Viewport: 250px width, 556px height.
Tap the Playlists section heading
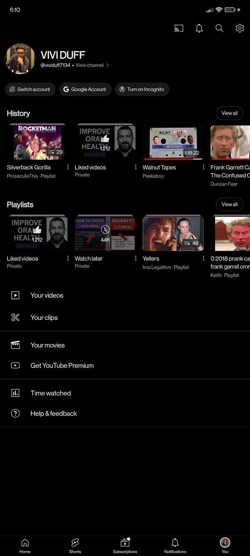20,205
